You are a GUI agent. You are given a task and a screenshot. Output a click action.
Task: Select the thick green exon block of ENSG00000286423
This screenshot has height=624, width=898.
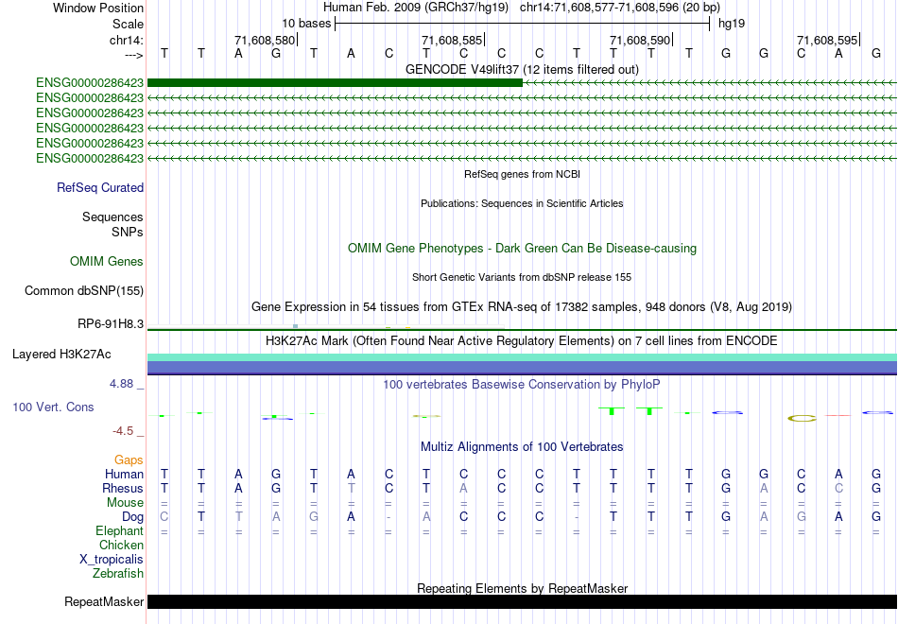pos(335,83)
